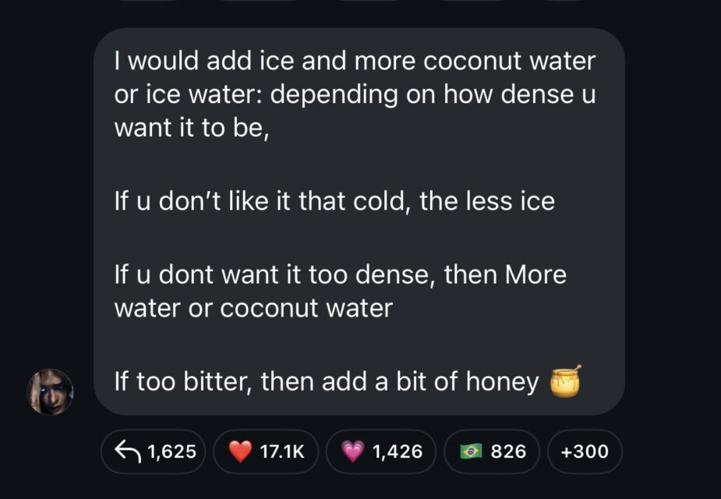Select the Brazil flag reaction emoji
Viewport: 721px width, 499px height.
470,451
